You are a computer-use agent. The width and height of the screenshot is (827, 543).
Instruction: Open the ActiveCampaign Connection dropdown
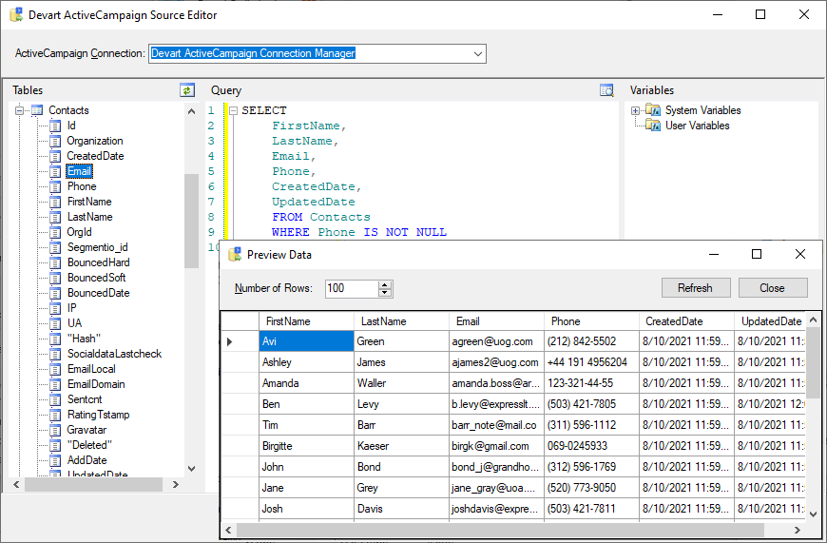coord(478,53)
